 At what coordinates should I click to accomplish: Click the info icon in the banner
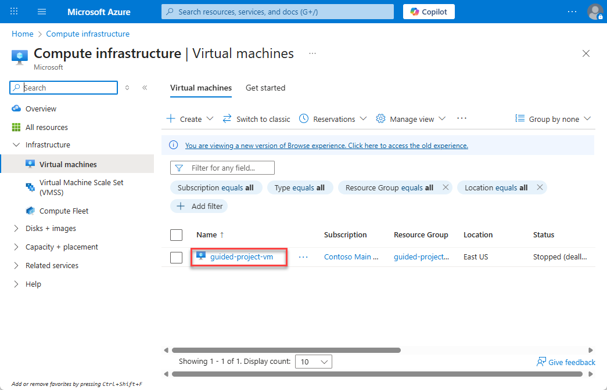174,145
